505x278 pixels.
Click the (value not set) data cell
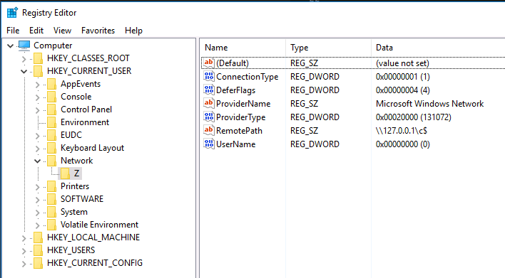tap(402, 63)
